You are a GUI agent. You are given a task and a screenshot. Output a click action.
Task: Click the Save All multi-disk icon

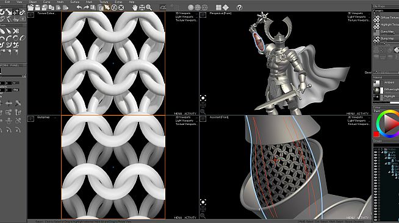pyautogui.click(x=45, y=8)
